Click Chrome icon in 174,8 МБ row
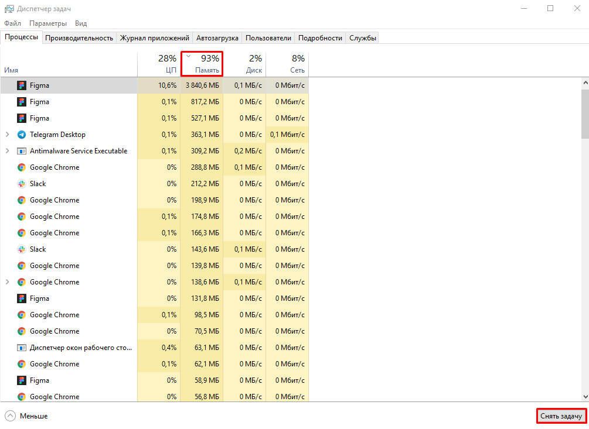This screenshot has height=429, width=589. [x=22, y=217]
